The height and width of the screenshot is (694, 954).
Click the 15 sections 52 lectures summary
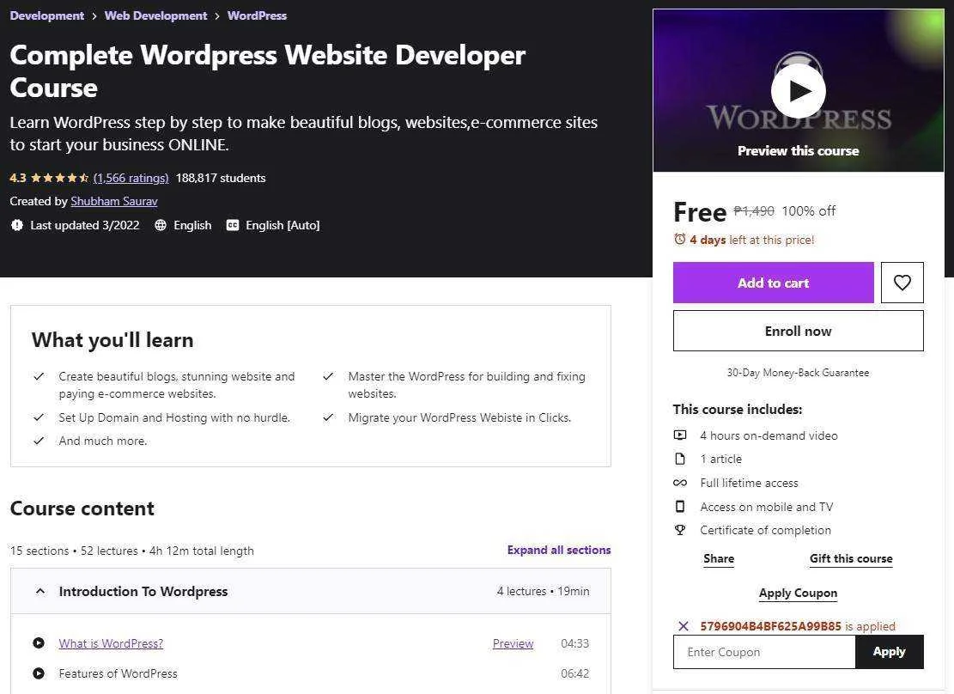132,551
